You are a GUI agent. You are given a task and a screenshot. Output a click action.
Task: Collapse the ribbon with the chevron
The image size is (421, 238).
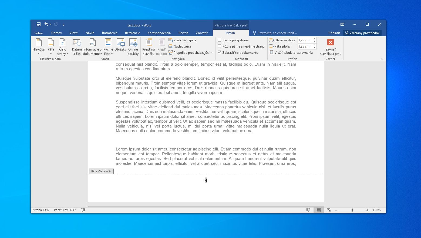(x=382, y=59)
